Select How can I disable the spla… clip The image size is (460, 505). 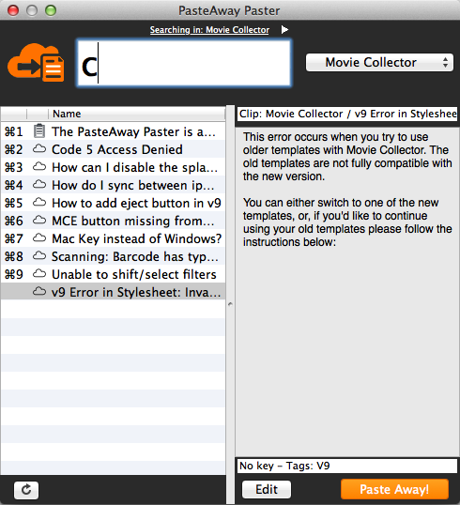[113, 167]
